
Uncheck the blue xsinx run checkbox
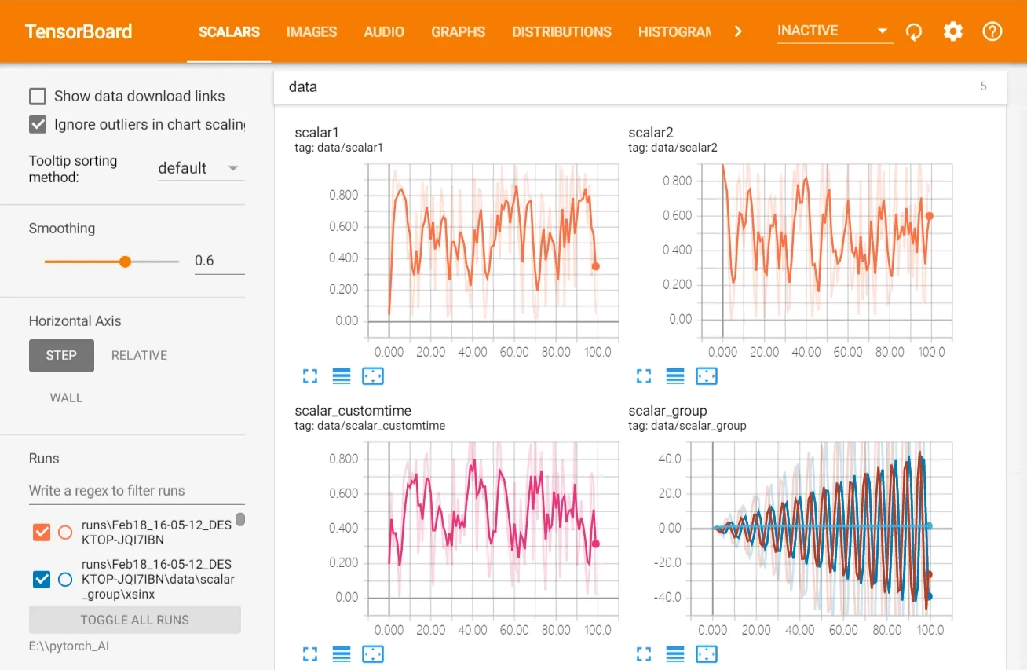(42, 580)
